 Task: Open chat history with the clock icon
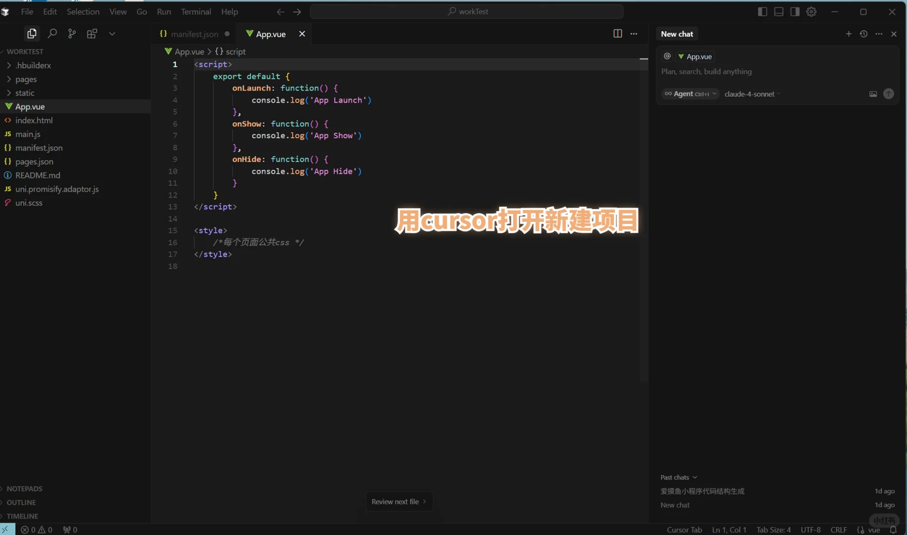(864, 34)
